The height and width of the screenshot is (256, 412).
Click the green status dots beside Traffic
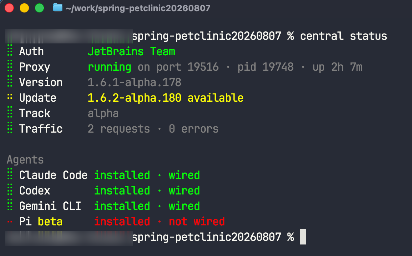click(10, 129)
